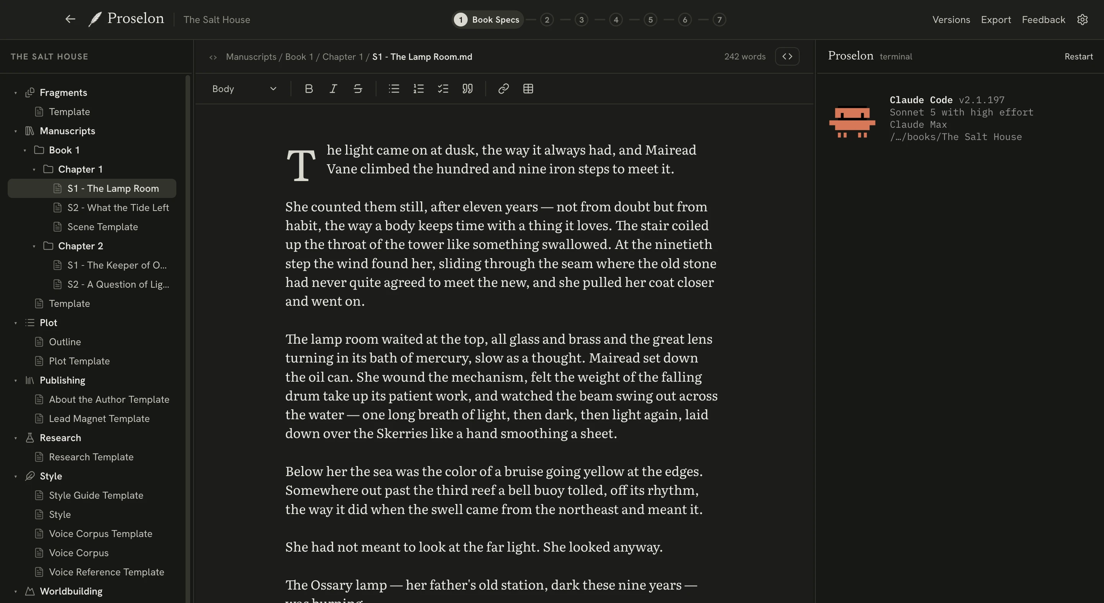1104x603 pixels.
Task: Collapse the Publishing section arrow
Action: click(x=15, y=381)
